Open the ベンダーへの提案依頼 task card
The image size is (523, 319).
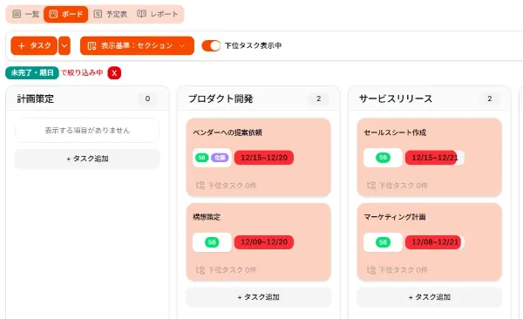point(259,157)
